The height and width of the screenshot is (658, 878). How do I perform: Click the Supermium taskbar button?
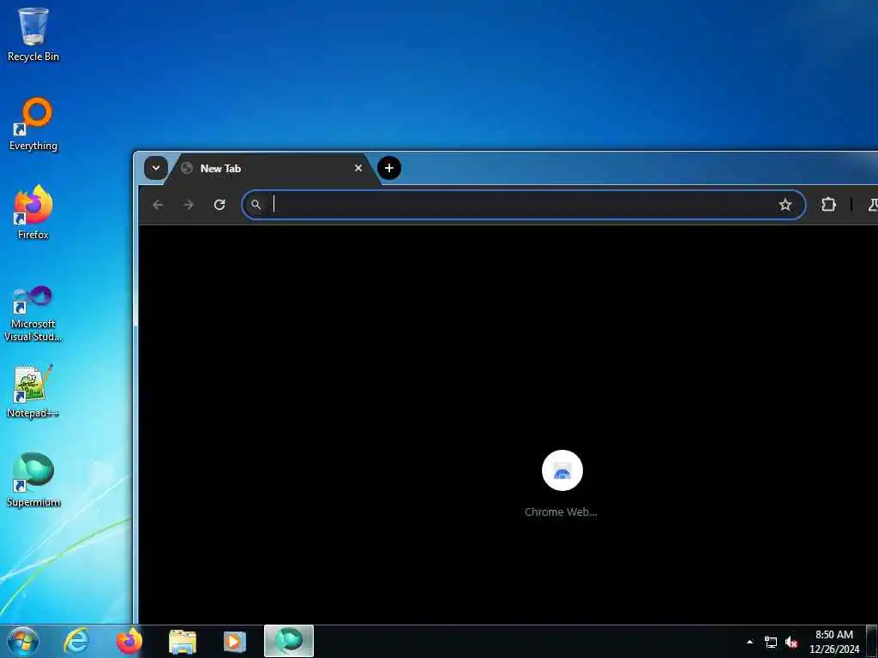tap(289, 641)
